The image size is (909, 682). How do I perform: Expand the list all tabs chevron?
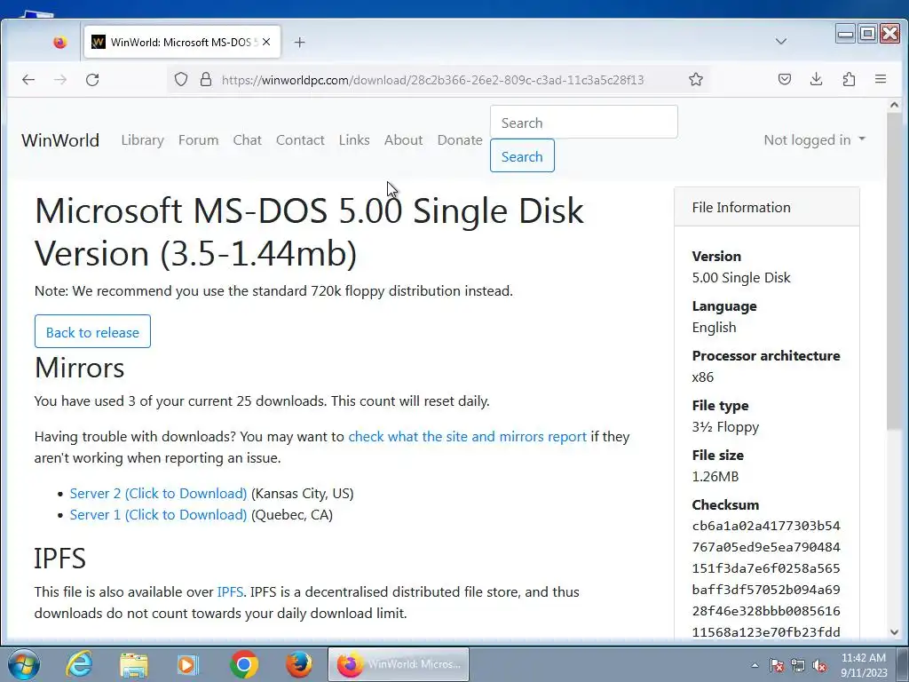(x=781, y=42)
